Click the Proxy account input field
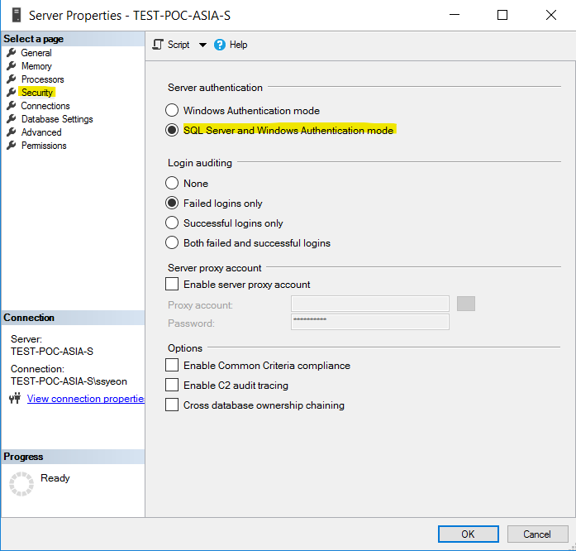576x551 pixels. point(370,304)
